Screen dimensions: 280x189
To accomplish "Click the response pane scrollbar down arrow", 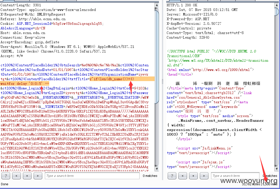I will (x=277, y=169).
